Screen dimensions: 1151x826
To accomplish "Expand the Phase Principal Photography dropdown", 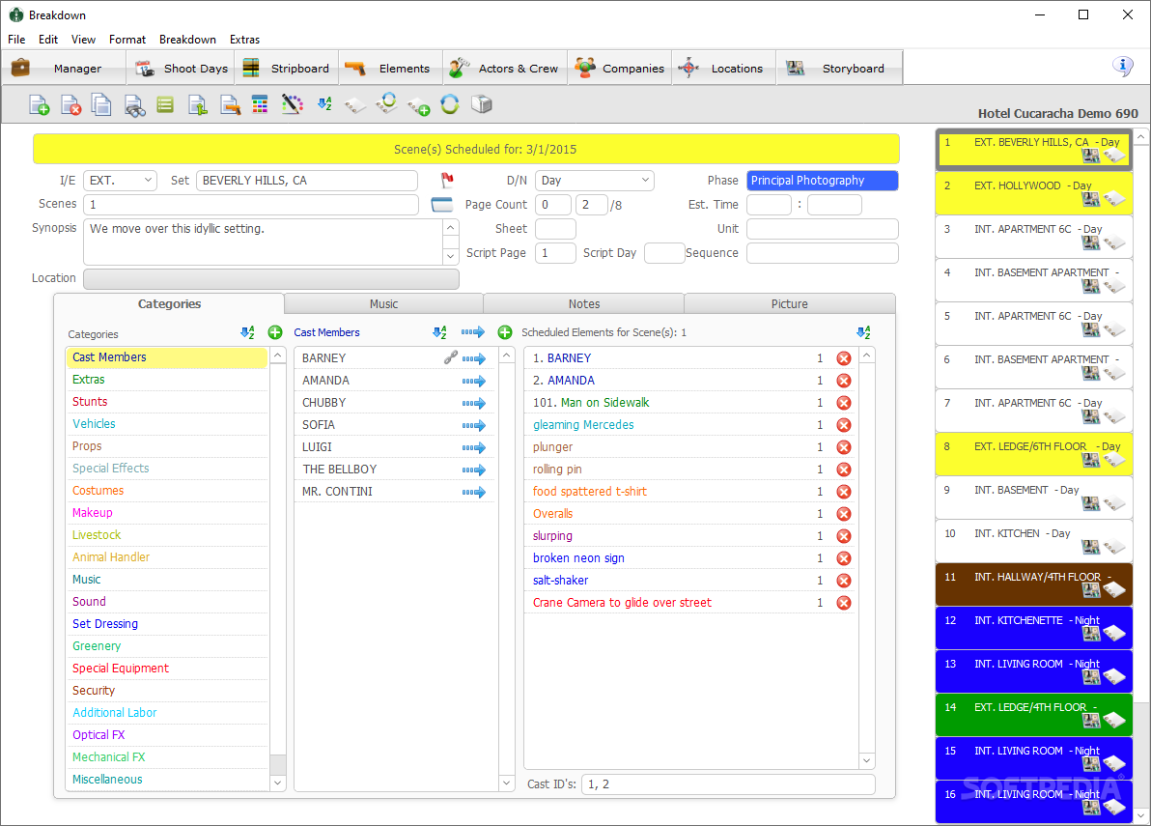I will [x=822, y=181].
